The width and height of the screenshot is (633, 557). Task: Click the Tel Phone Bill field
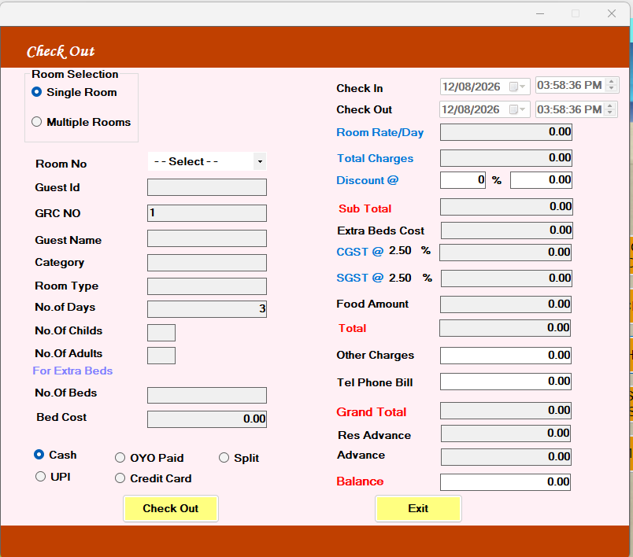pyautogui.click(x=505, y=381)
